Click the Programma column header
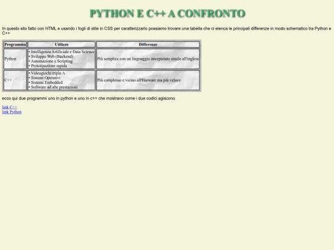 coord(15,44)
